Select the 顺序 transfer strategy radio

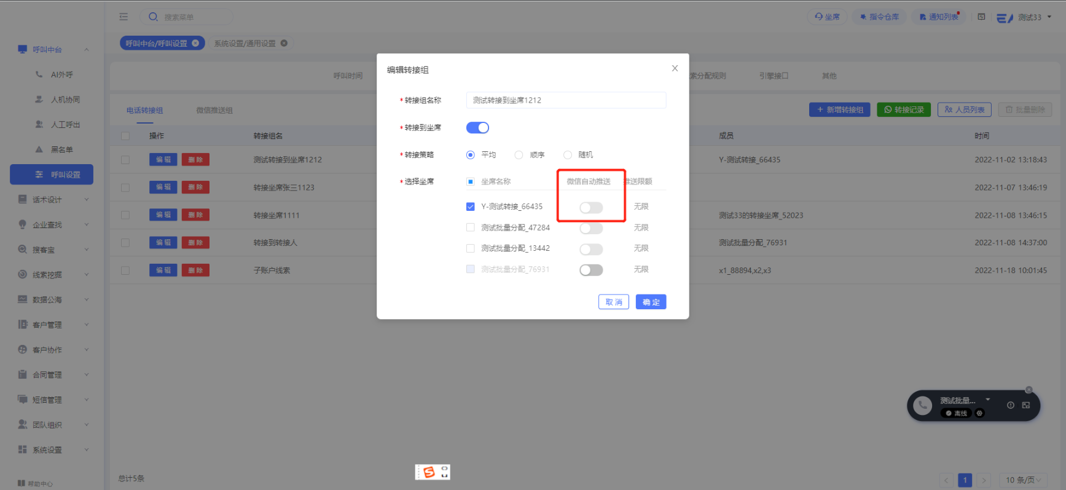(519, 155)
